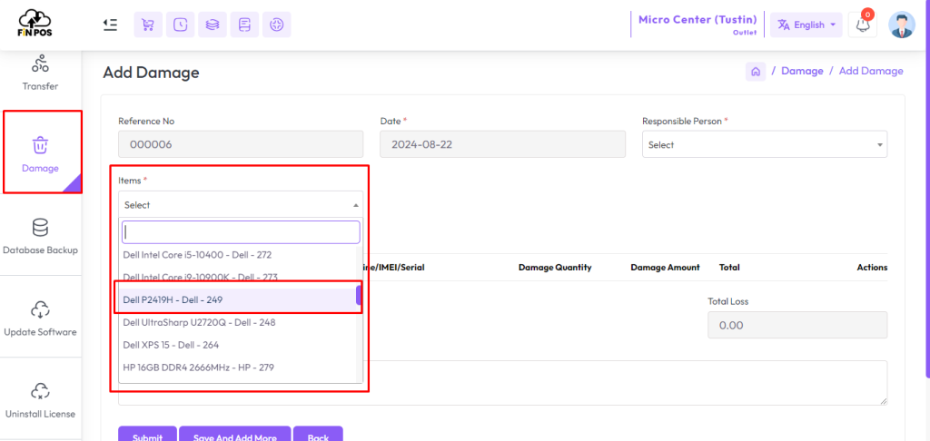Click the Date field 2024-08-22
Screen dimensions: 930x441
502,144
